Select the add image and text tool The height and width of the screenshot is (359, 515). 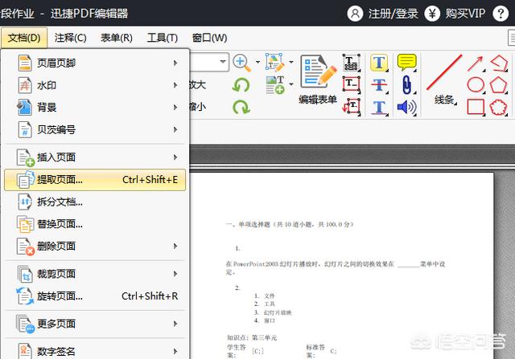click(275, 84)
